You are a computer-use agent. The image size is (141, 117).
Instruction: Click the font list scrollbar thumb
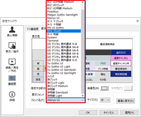point(83,51)
